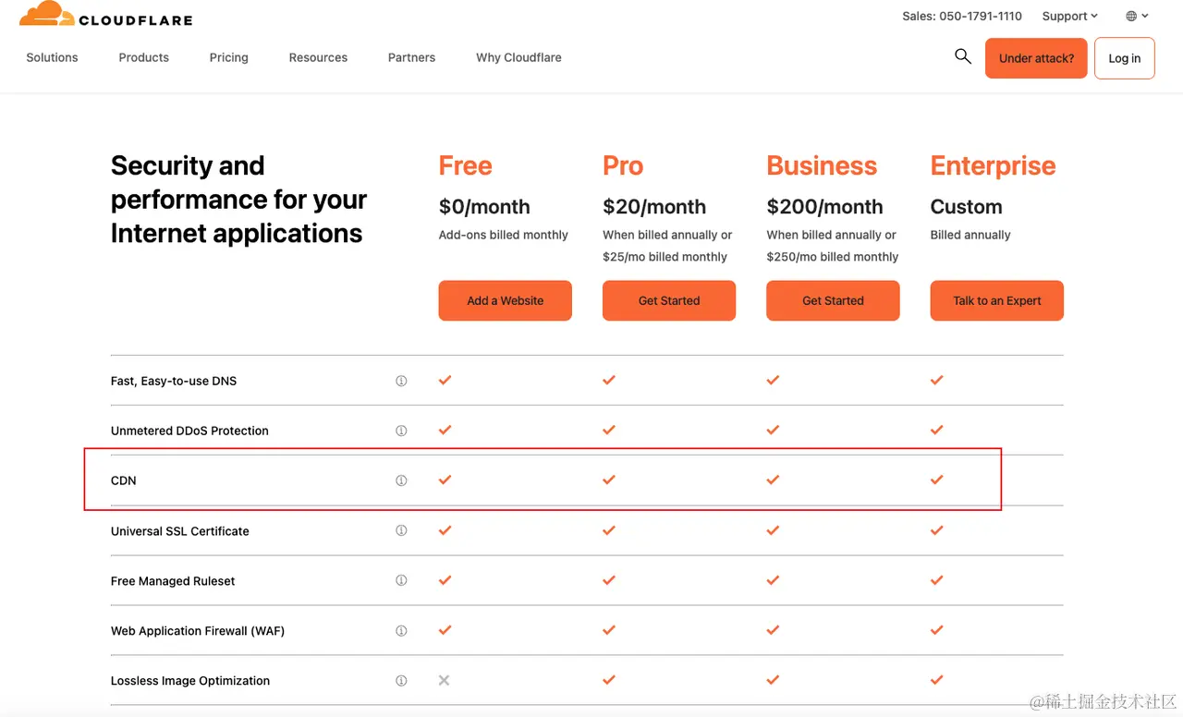The height and width of the screenshot is (717, 1183).
Task: Click info icon for Free Managed Ruleset
Action: (401, 580)
